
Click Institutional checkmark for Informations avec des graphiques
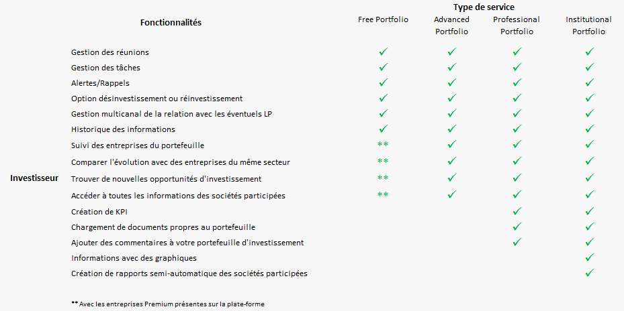point(589,257)
